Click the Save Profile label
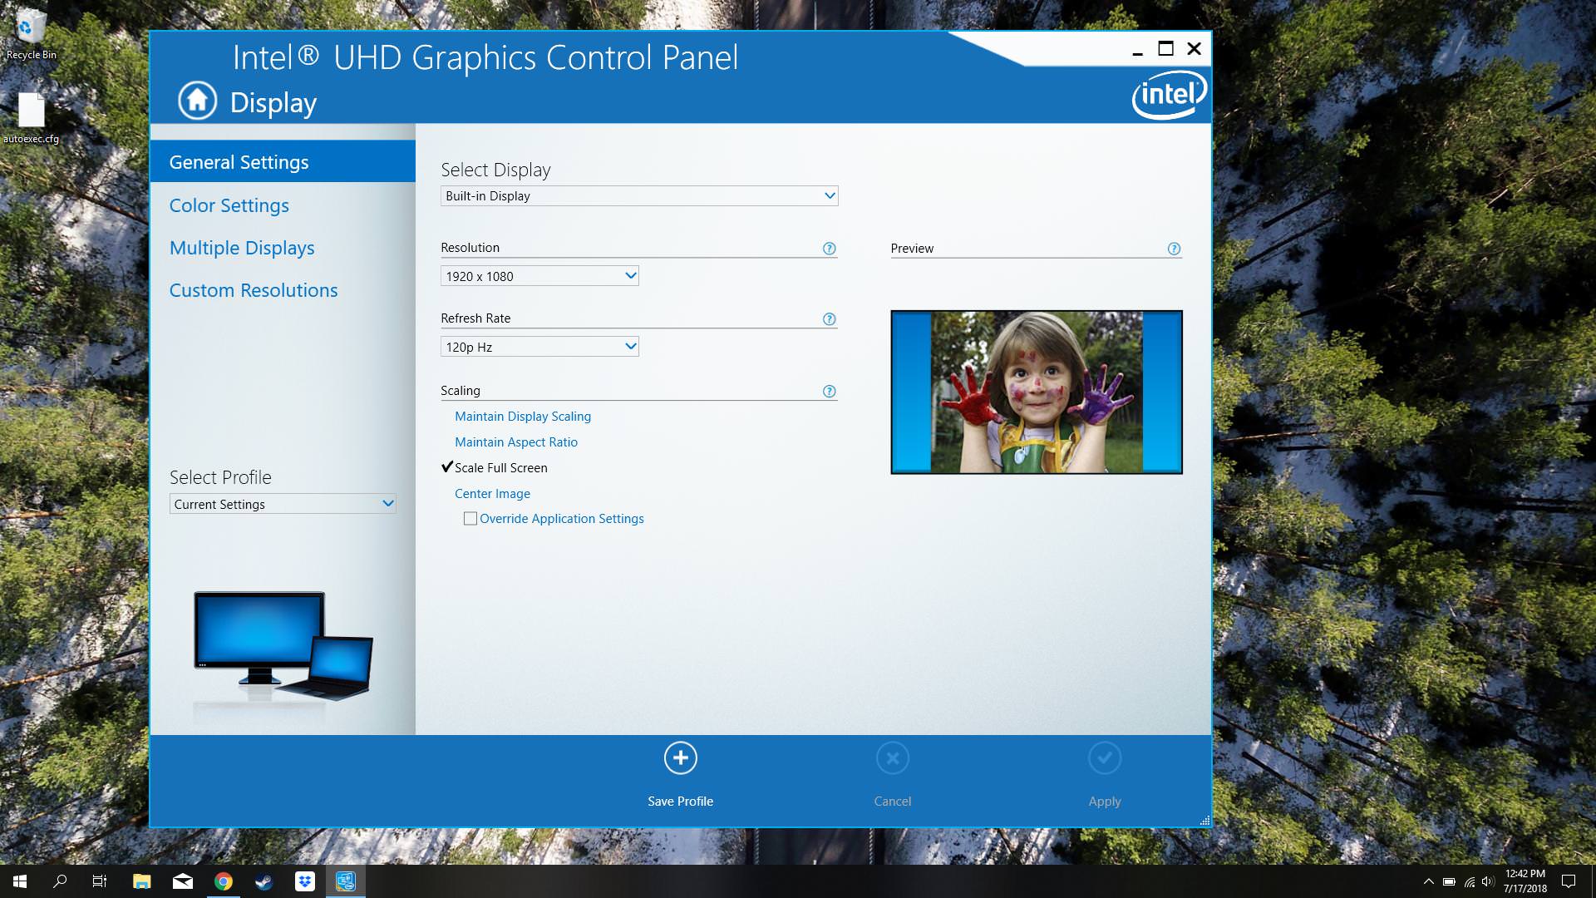The image size is (1596, 898). (x=680, y=802)
